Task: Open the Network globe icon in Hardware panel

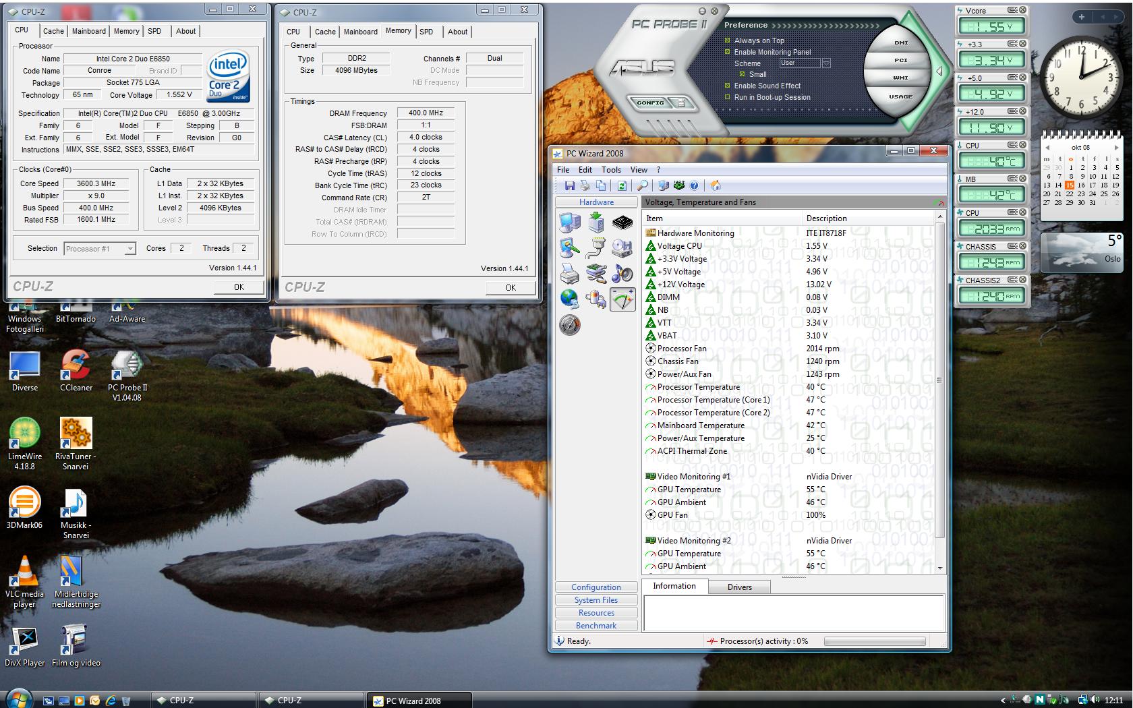Action: tap(570, 299)
